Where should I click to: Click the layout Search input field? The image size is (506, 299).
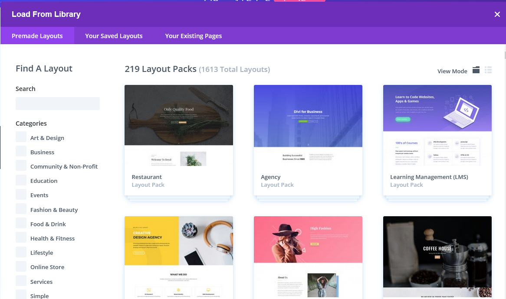point(57,104)
